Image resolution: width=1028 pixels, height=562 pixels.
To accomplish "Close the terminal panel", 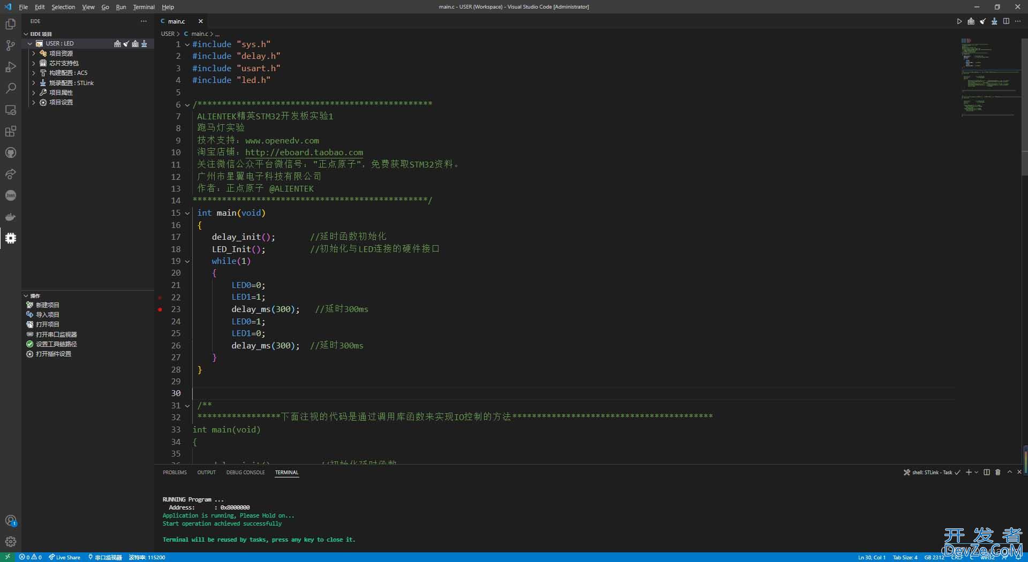I will click(1019, 472).
